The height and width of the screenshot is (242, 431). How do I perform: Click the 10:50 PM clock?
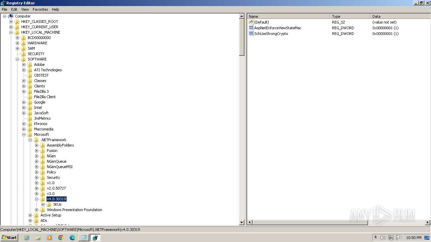click(x=414, y=238)
